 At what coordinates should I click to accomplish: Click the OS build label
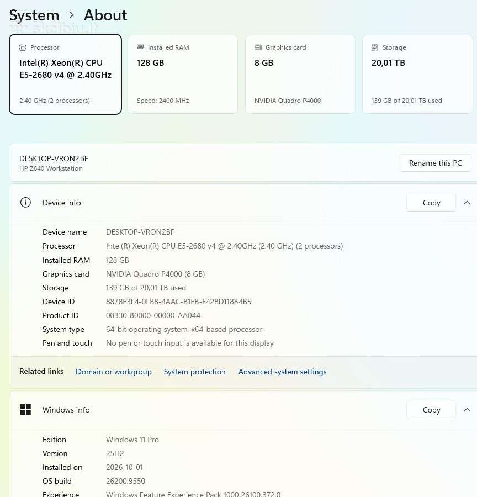pyautogui.click(x=57, y=481)
